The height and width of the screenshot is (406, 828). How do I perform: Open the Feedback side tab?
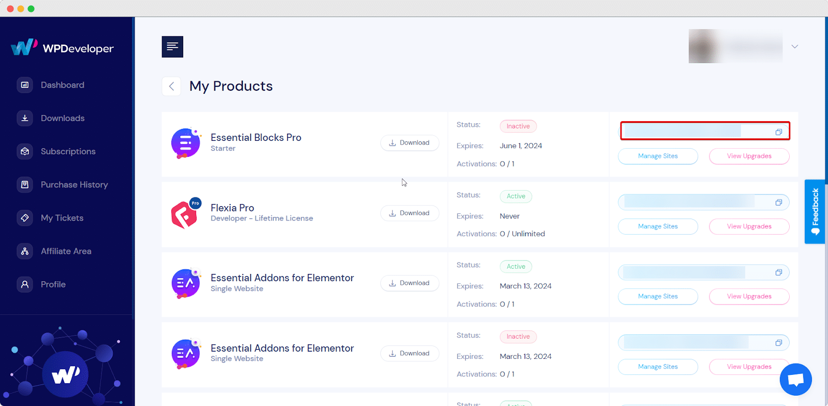click(x=815, y=211)
